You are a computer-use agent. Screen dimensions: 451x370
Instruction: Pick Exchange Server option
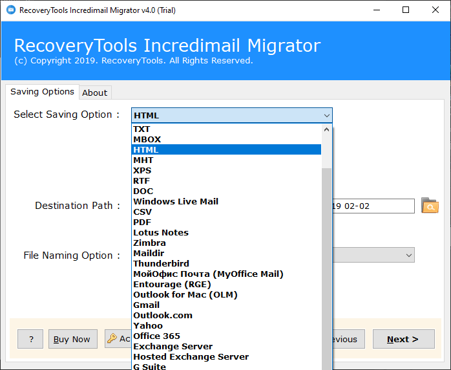[226, 347]
